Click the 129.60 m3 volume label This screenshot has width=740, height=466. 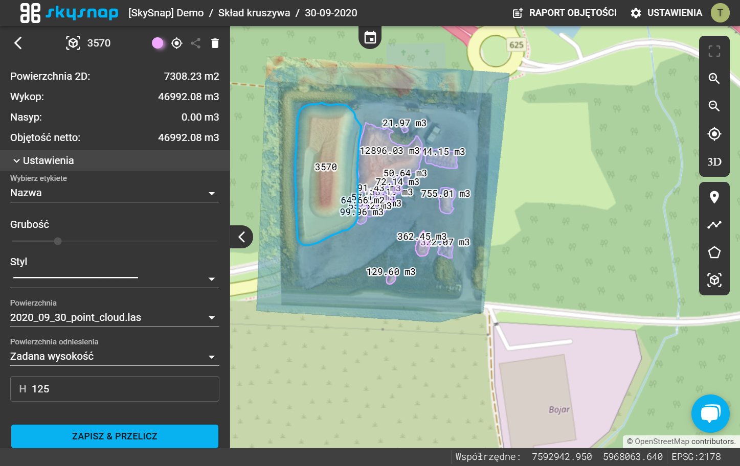point(391,272)
